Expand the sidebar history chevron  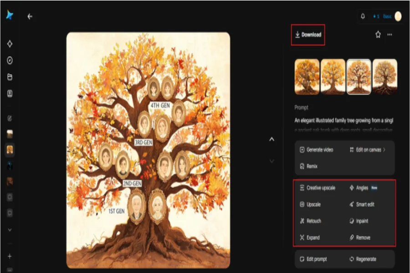point(10,230)
